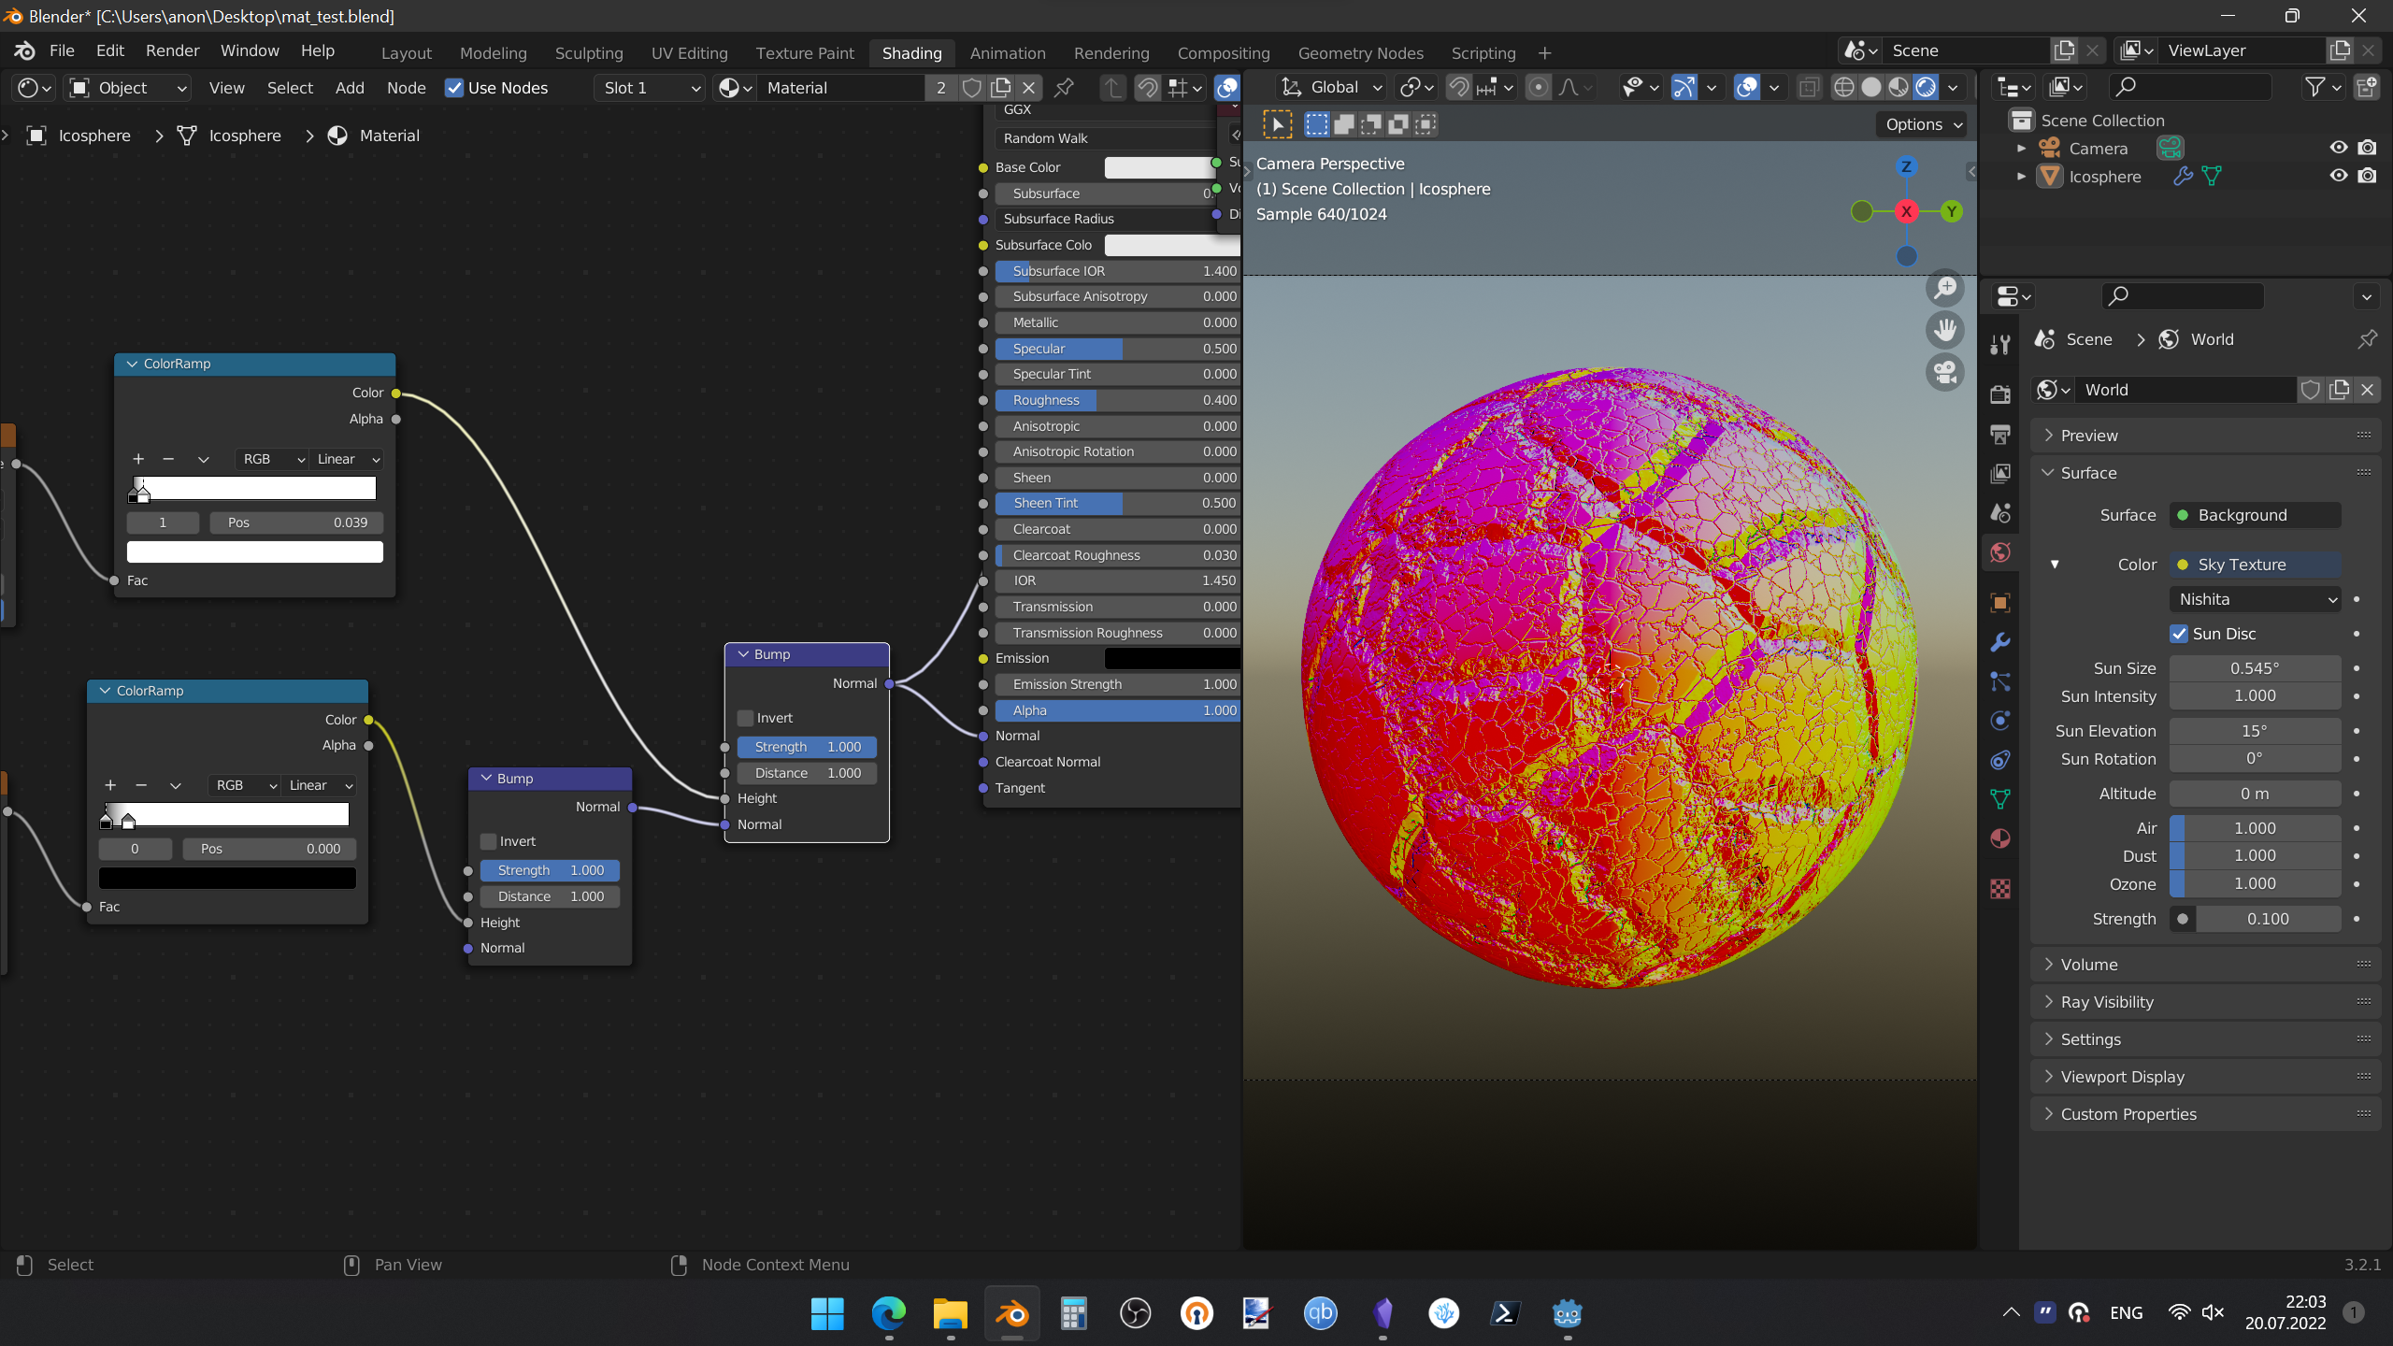2393x1346 pixels.
Task: Click the Sun Elevation value field
Action: [2254, 731]
